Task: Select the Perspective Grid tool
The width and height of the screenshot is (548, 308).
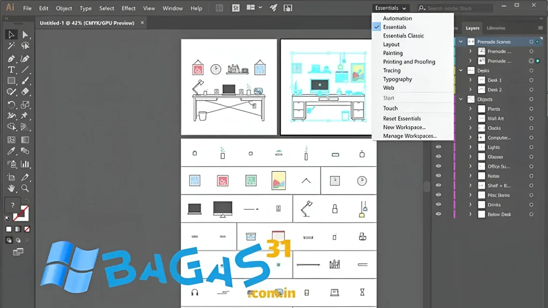Action: (x=25, y=126)
